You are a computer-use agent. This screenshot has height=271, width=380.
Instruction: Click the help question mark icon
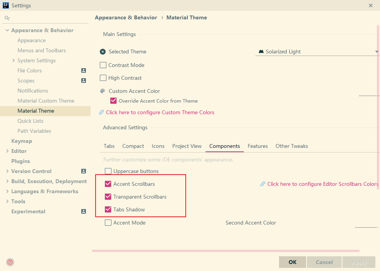(10, 262)
